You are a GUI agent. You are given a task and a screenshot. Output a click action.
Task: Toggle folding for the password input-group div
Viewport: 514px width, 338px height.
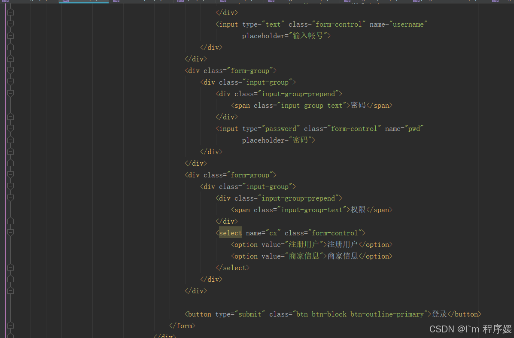click(10, 82)
